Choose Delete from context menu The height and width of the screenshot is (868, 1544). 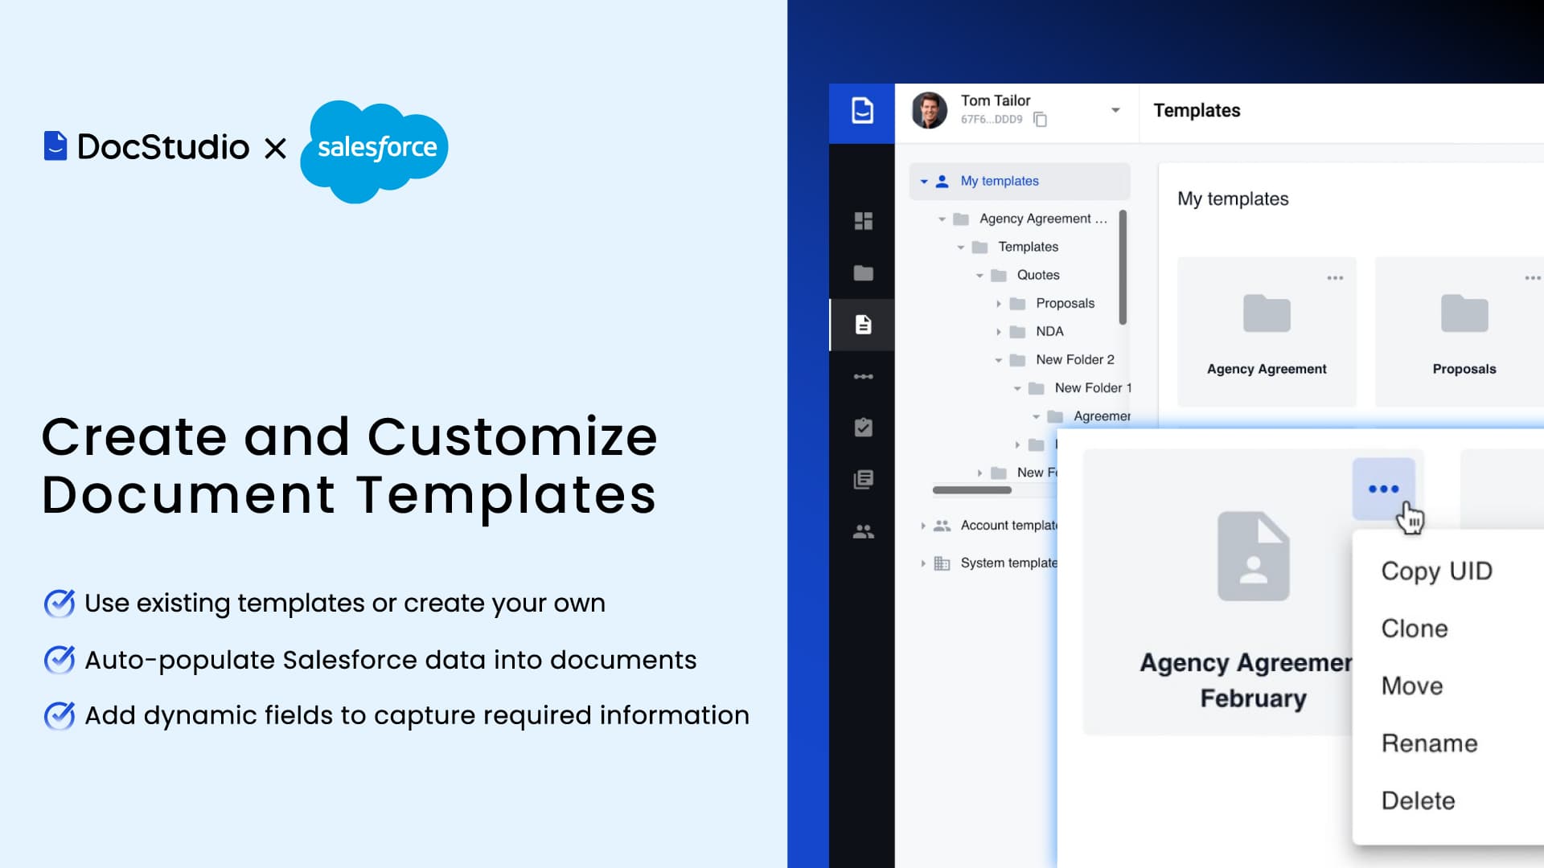(x=1418, y=800)
